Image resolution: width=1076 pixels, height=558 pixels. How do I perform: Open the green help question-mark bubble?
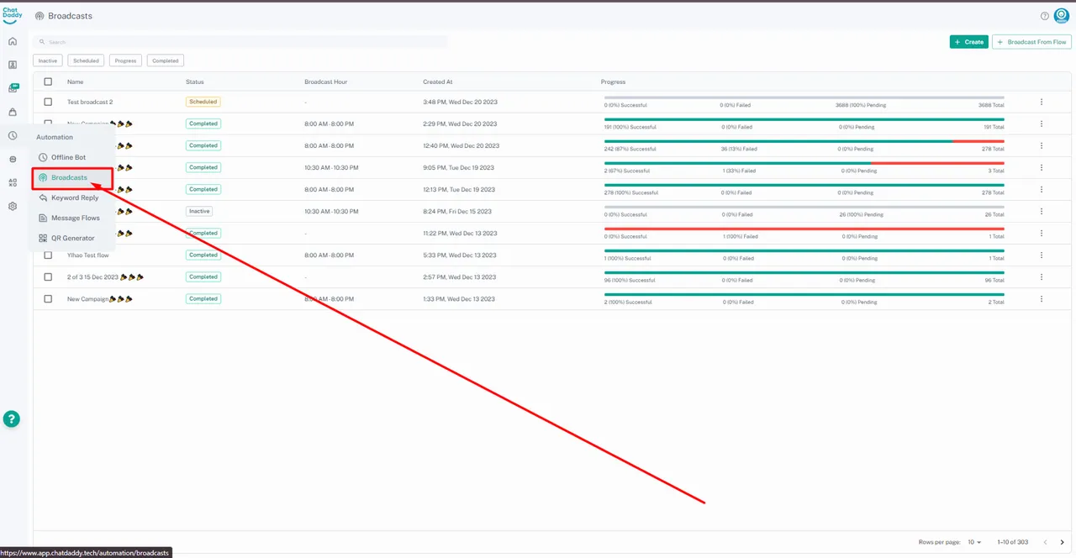click(12, 419)
